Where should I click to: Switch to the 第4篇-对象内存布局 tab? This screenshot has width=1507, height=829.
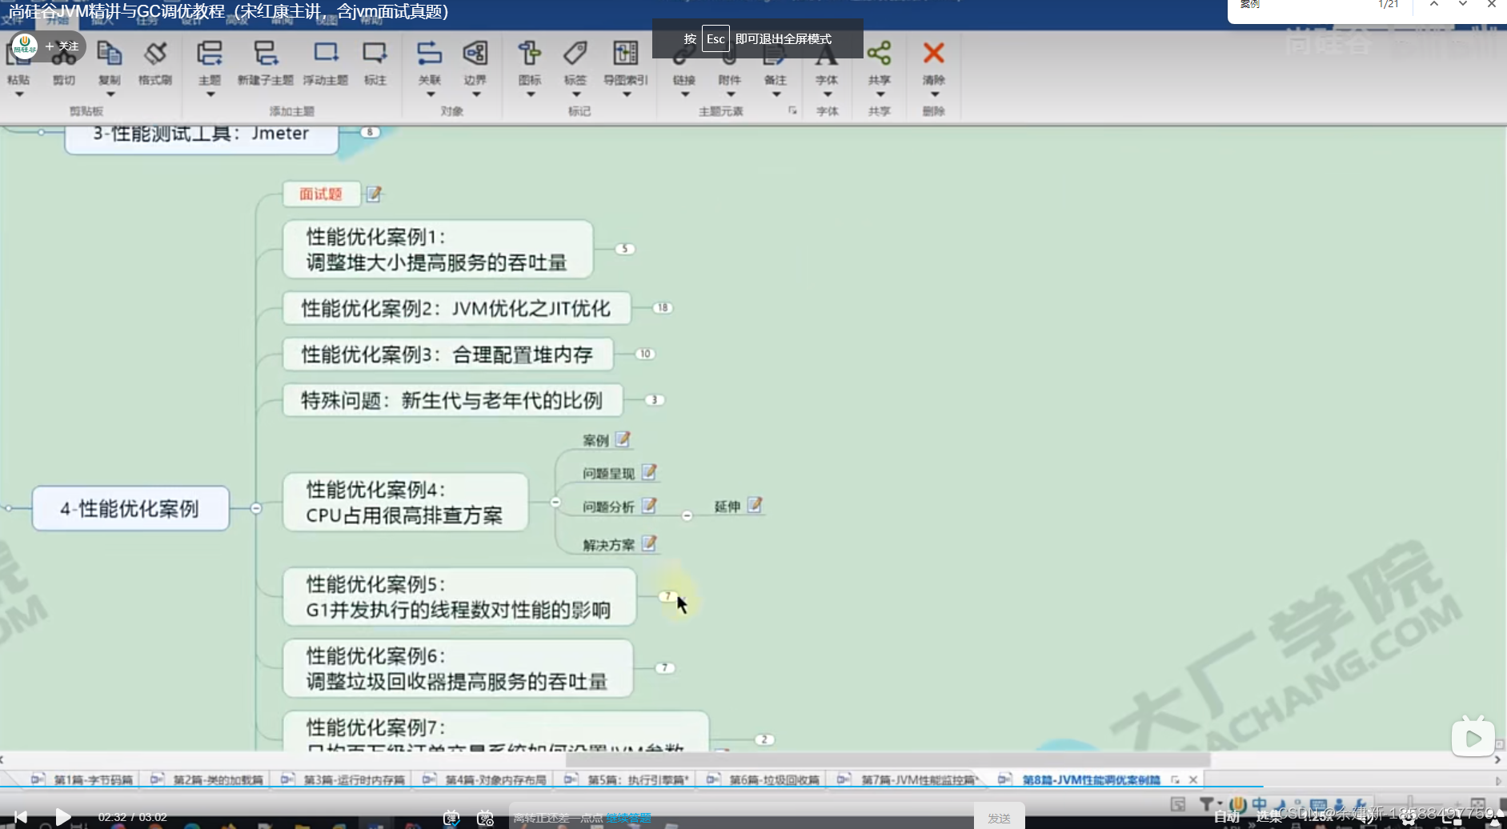(x=485, y=779)
